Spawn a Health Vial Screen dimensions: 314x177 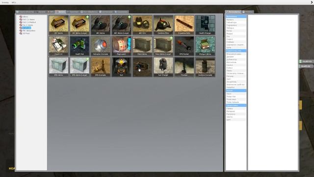coord(79,46)
